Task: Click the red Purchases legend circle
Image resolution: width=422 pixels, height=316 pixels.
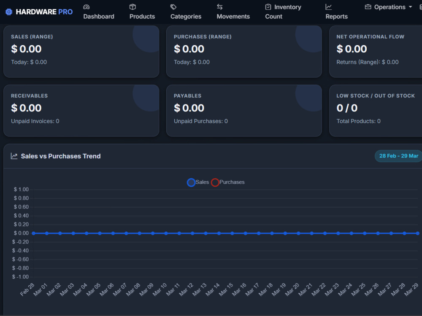Action: point(215,182)
